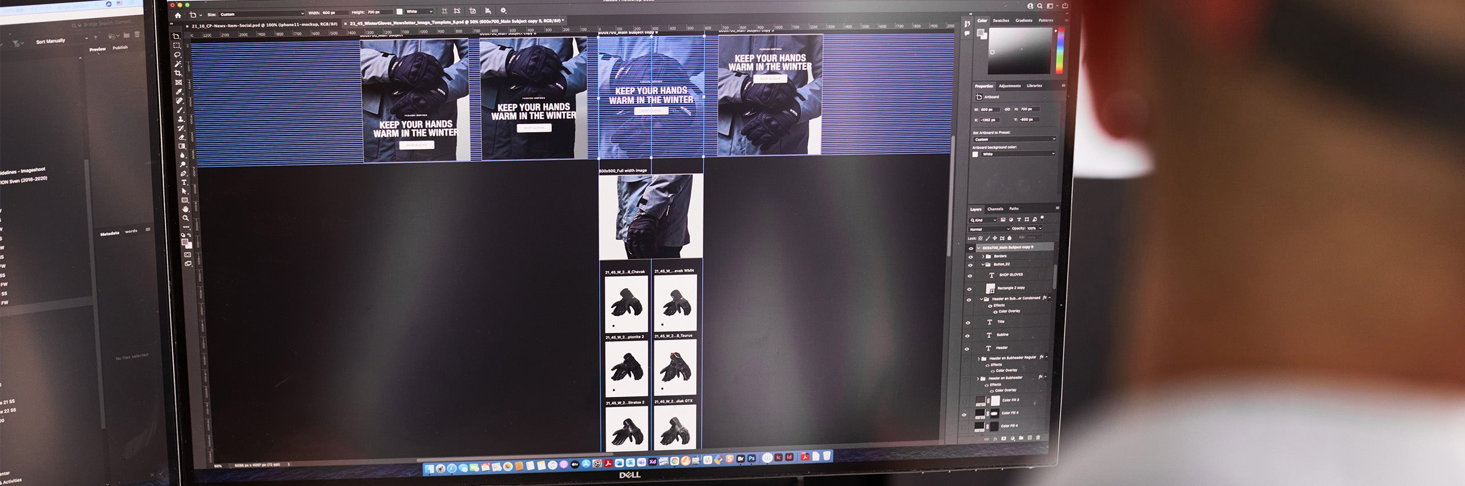Image resolution: width=1465 pixels, height=486 pixels.
Task: Select the Eyedropper tool
Action: tap(179, 91)
